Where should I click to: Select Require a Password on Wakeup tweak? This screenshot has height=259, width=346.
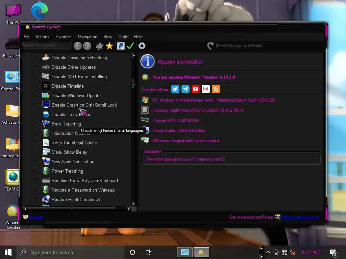[83, 190]
